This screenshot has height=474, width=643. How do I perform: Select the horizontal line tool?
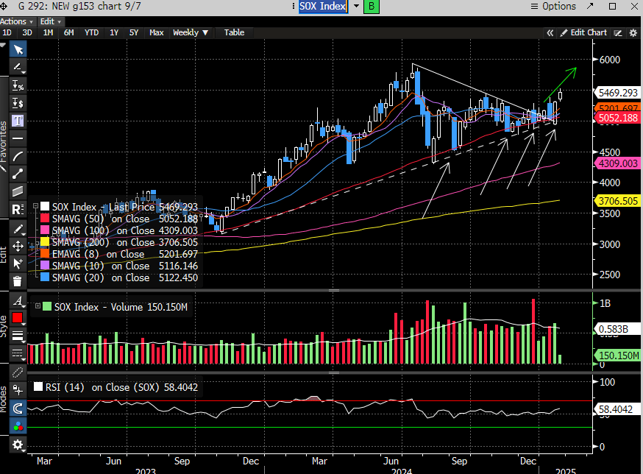tap(18, 138)
